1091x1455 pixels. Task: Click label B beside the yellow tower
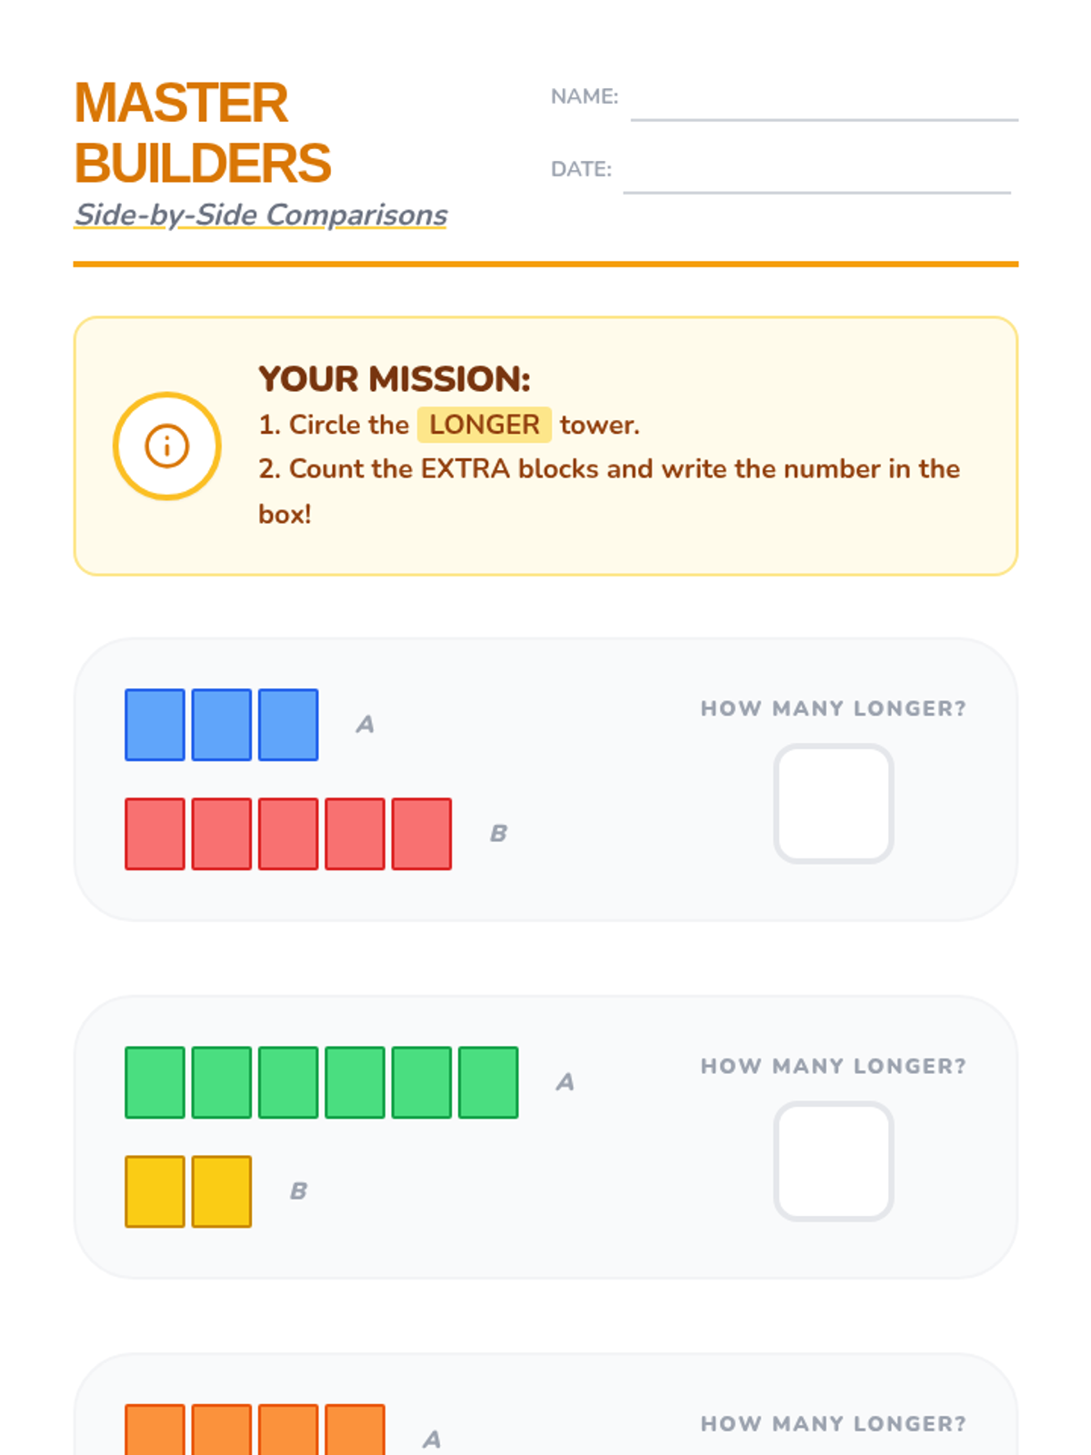(x=298, y=1191)
